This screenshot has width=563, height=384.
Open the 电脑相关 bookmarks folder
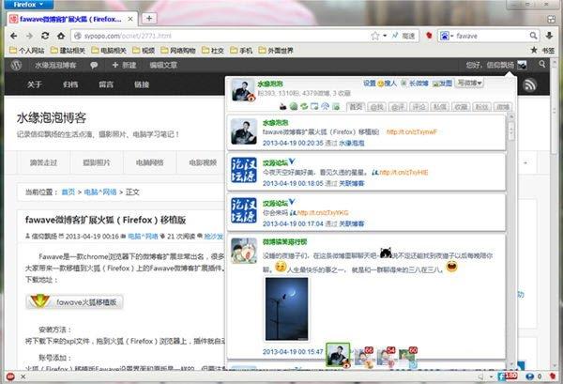109,51
